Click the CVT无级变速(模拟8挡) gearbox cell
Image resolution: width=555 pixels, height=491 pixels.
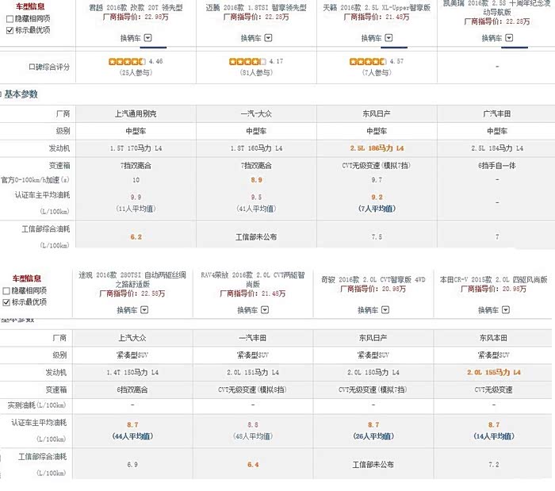[253, 389]
